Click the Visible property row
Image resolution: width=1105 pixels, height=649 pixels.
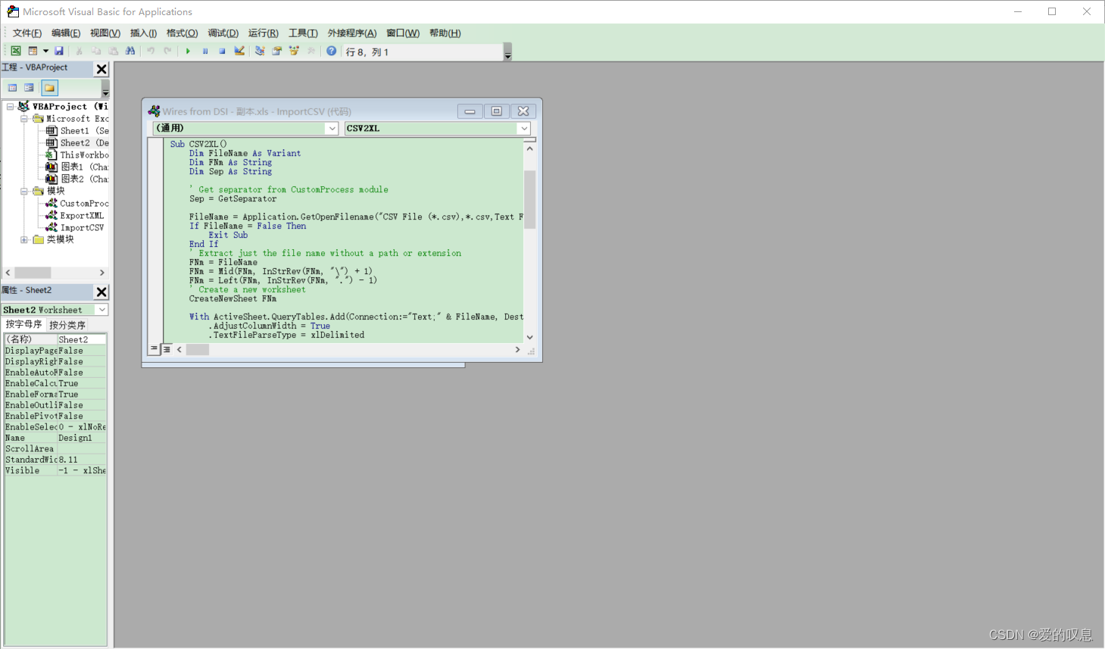(x=55, y=470)
